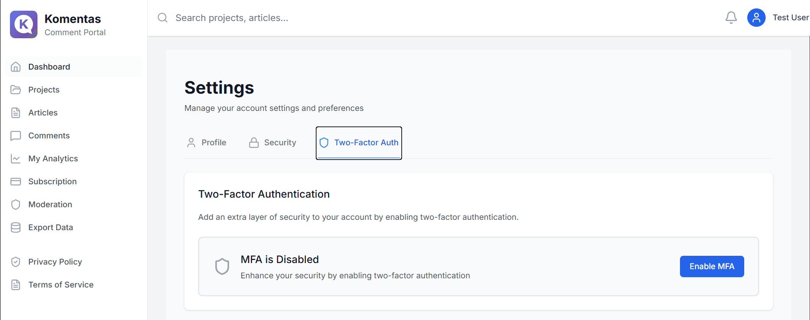This screenshot has height=320, width=810.
Task: Click the Subscription card icon
Action: 16,182
